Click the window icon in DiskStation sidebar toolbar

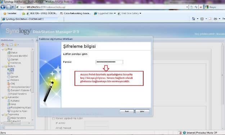pos(11,45)
